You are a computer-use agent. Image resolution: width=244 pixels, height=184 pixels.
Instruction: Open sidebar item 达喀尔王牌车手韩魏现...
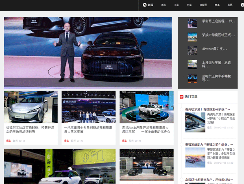[x=216, y=78]
